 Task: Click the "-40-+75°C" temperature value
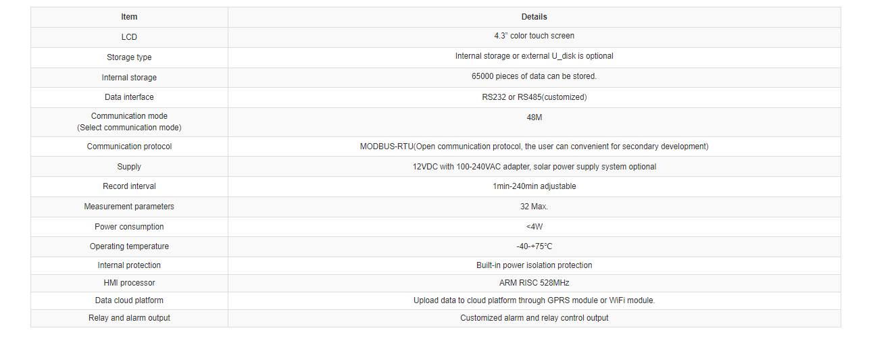pos(534,246)
